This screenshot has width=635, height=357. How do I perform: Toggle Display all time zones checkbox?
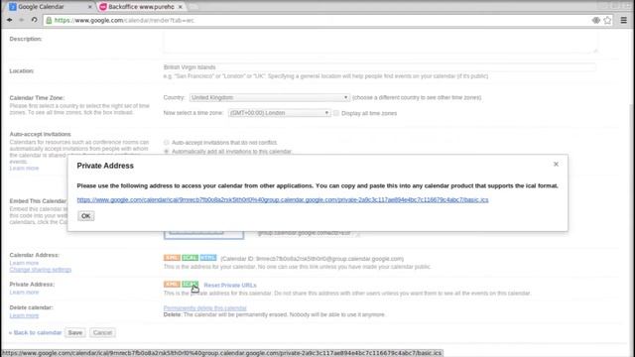pos(336,113)
